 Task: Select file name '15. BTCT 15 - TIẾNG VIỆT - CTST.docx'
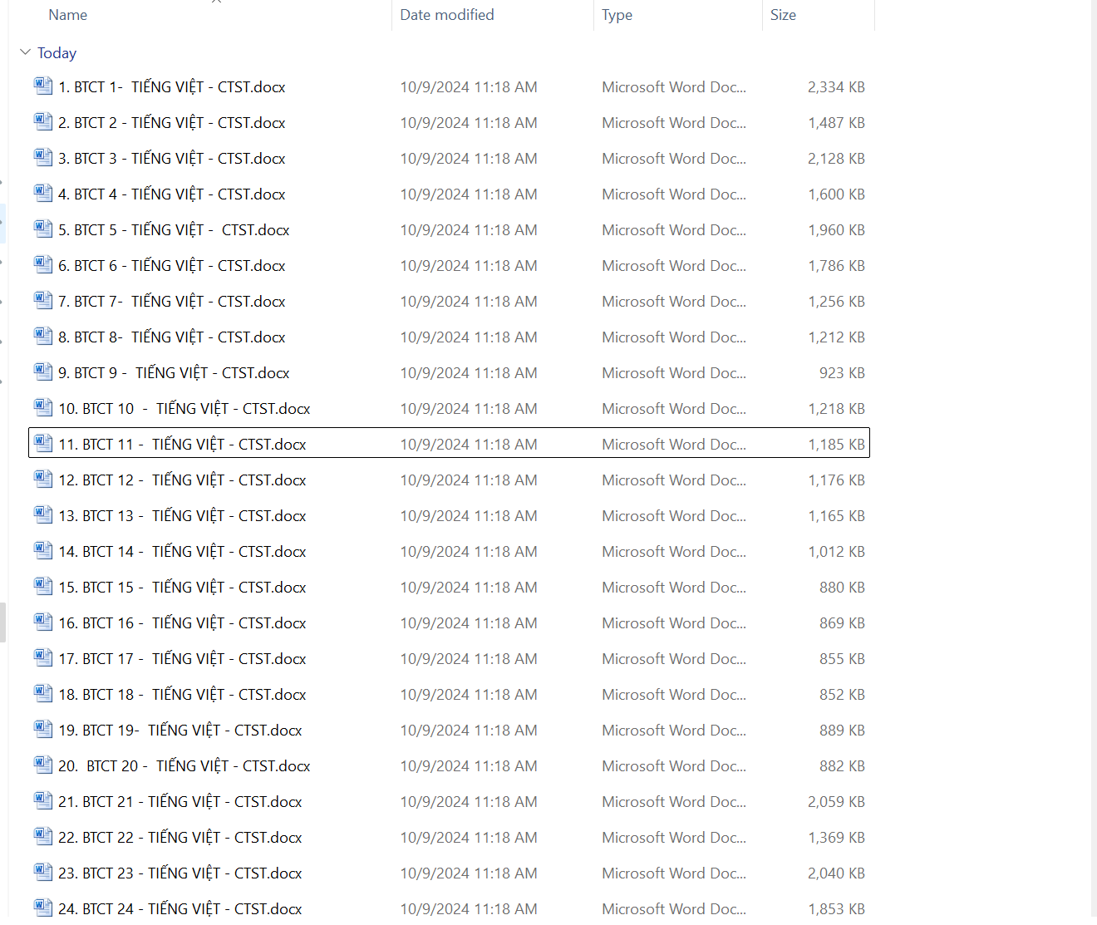click(x=182, y=588)
